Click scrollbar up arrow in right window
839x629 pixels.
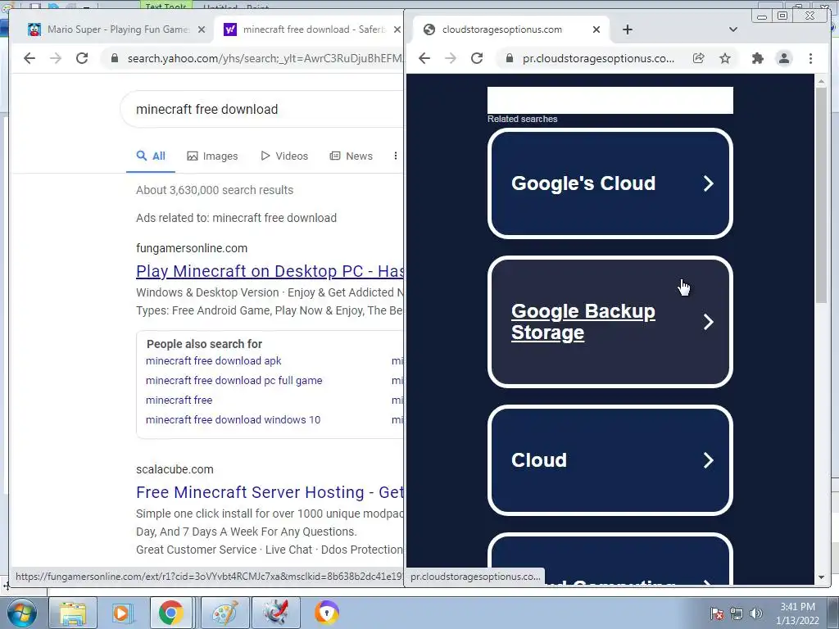821,81
